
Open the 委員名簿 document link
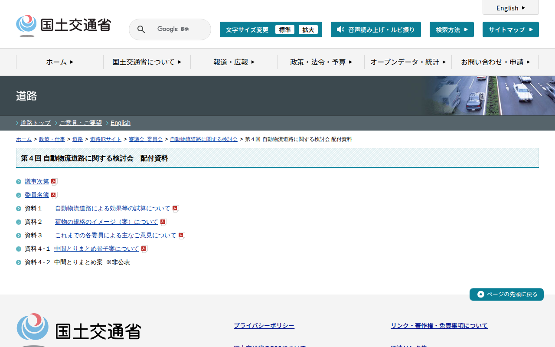click(x=37, y=195)
